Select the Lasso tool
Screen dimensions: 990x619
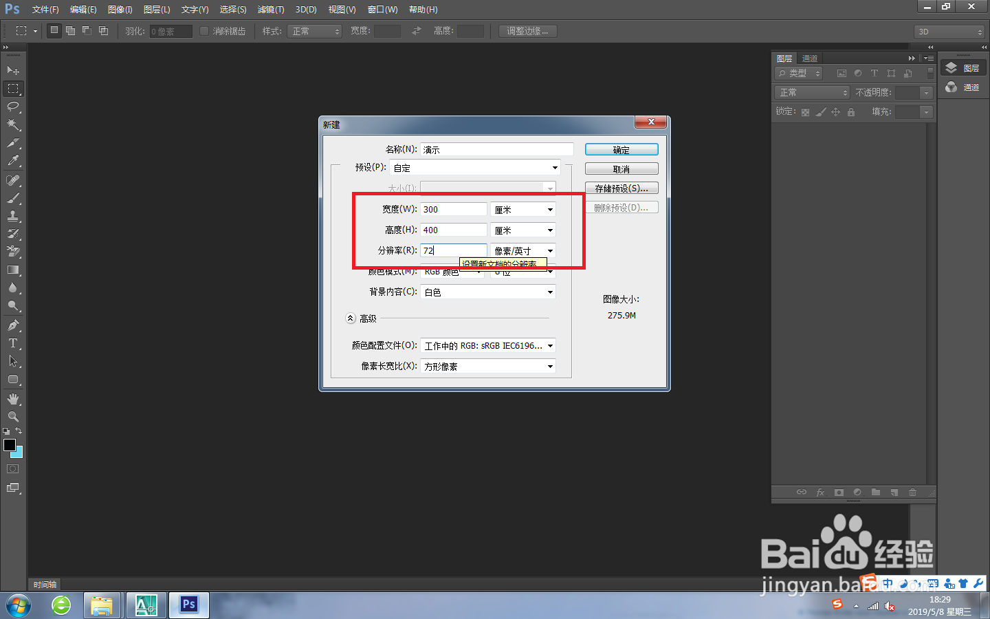coord(14,107)
